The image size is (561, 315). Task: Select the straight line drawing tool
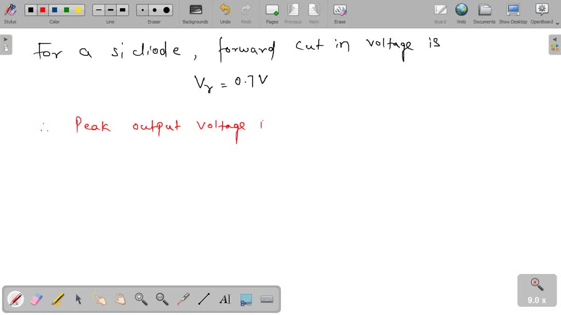203,299
